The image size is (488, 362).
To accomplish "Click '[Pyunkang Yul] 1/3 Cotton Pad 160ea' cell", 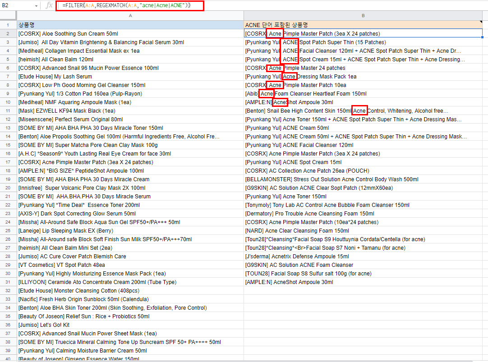I will coord(130,94).
